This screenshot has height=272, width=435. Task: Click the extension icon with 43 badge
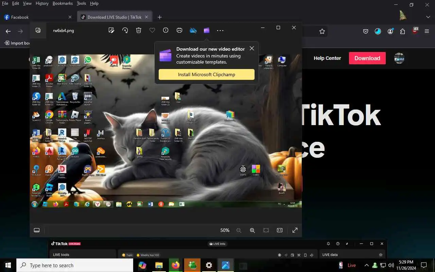pos(415,31)
